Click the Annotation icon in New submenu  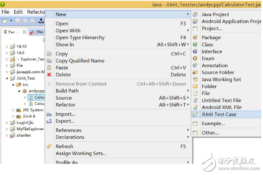tap(195, 66)
